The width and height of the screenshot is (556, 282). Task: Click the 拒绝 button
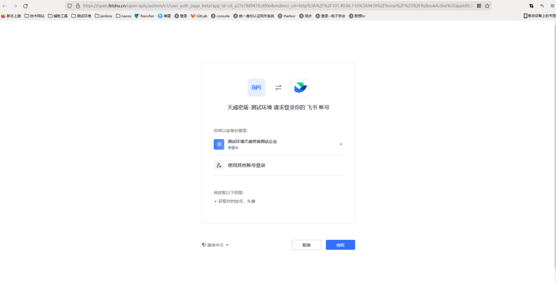(x=307, y=245)
